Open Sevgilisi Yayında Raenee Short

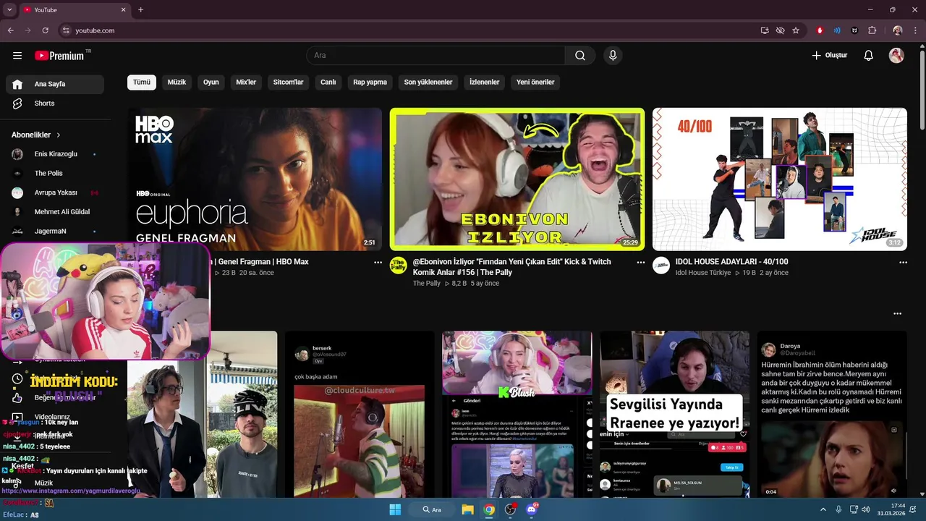pos(674,415)
